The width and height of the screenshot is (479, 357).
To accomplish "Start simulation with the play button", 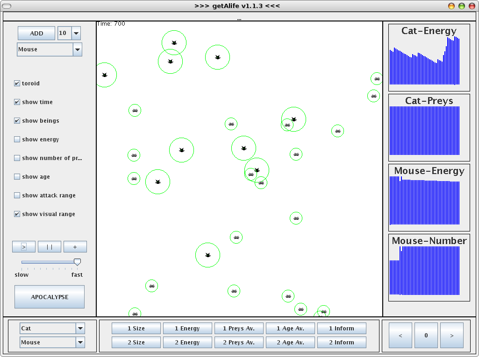I will click(24, 246).
